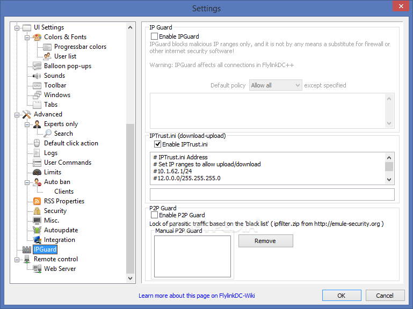Click the Auto ban user icon
Image resolution: width=413 pixels, height=309 pixels.
(x=37, y=182)
